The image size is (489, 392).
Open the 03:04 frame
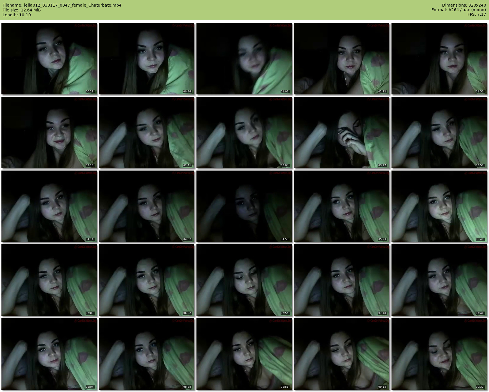pos(244,132)
